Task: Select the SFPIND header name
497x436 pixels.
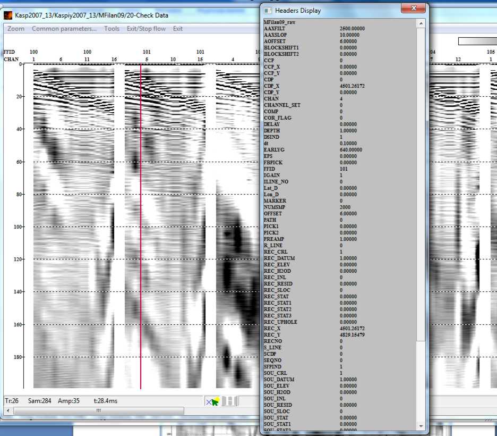Action: pyautogui.click(x=272, y=366)
